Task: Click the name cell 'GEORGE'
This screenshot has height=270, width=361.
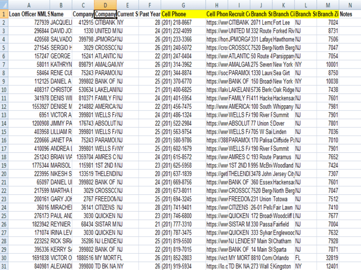Action: [61, 56]
